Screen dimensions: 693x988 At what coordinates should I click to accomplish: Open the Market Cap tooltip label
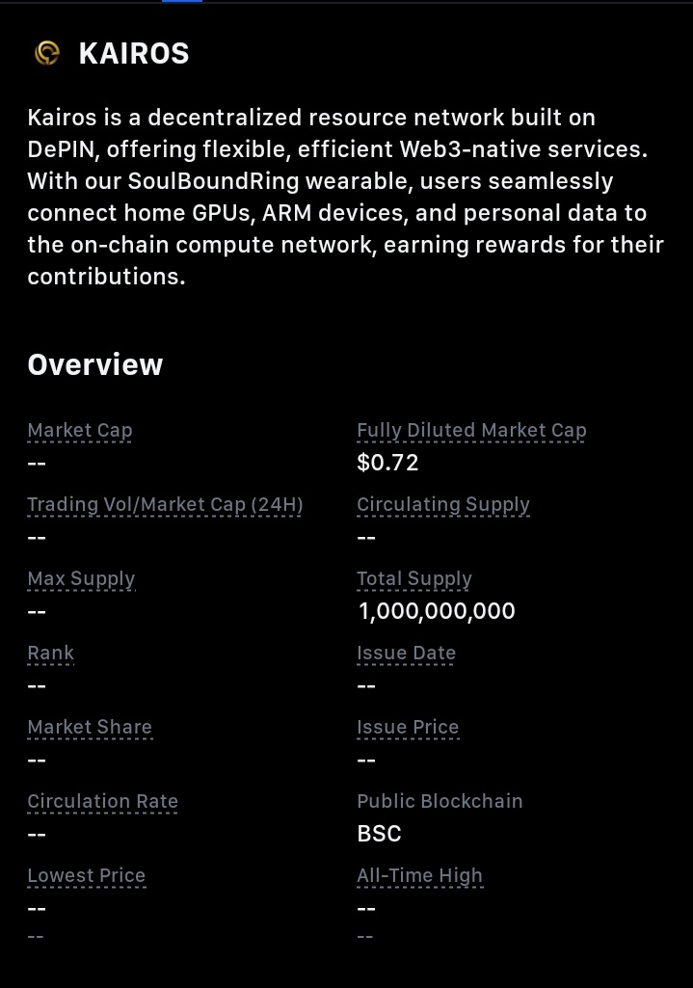click(x=80, y=430)
